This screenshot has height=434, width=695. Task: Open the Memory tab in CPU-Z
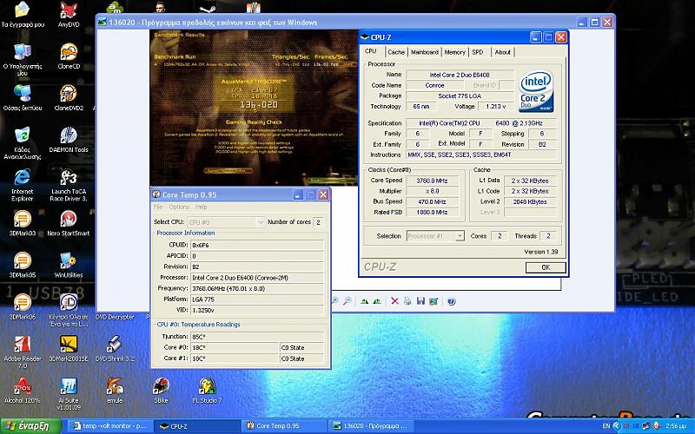tap(454, 52)
